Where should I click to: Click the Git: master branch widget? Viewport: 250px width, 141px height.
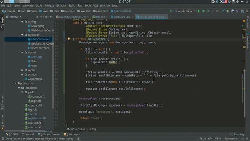[x=232, y=139]
